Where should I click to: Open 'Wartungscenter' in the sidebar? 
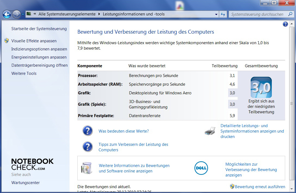click(x=26, y=183)
